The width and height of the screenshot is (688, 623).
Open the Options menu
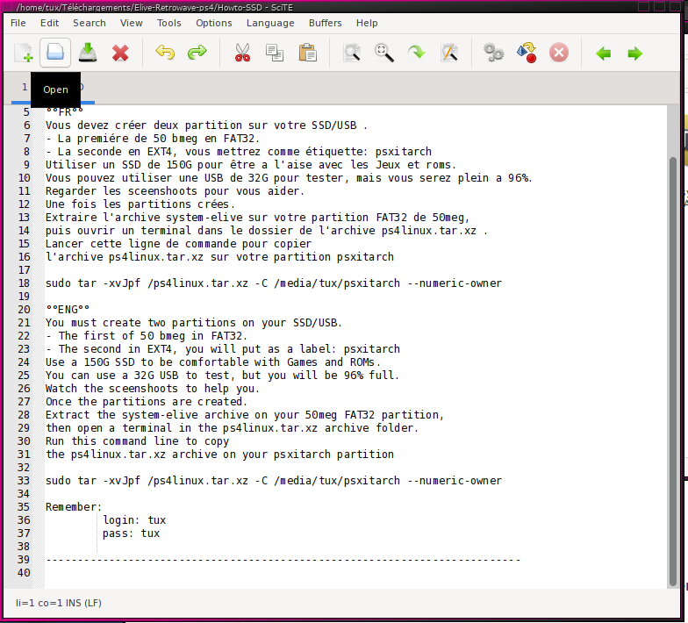pyautogui.click(x=214, y=23)
